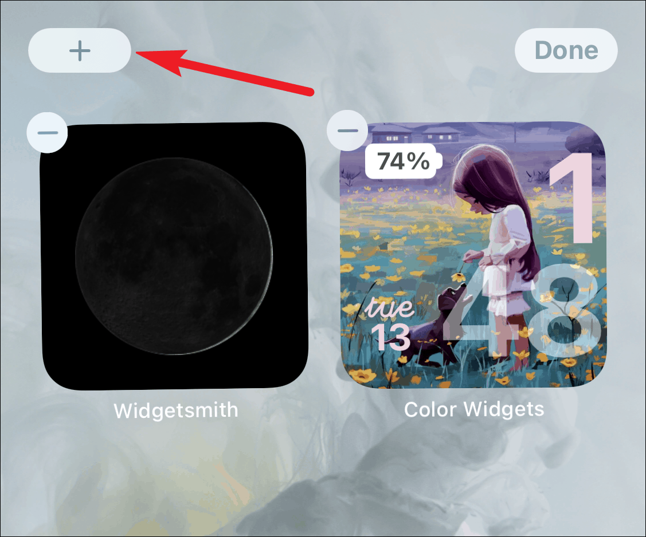Tap the minutes 48 on clock widget

[528, 311]
